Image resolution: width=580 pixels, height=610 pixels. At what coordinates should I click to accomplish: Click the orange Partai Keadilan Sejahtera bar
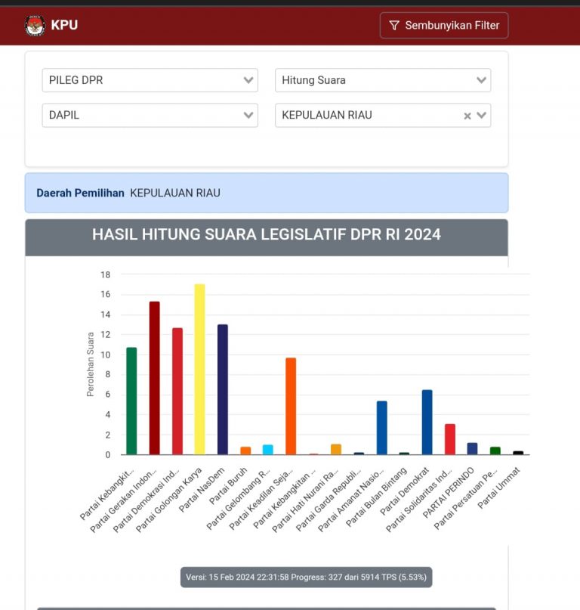point(291,406)
